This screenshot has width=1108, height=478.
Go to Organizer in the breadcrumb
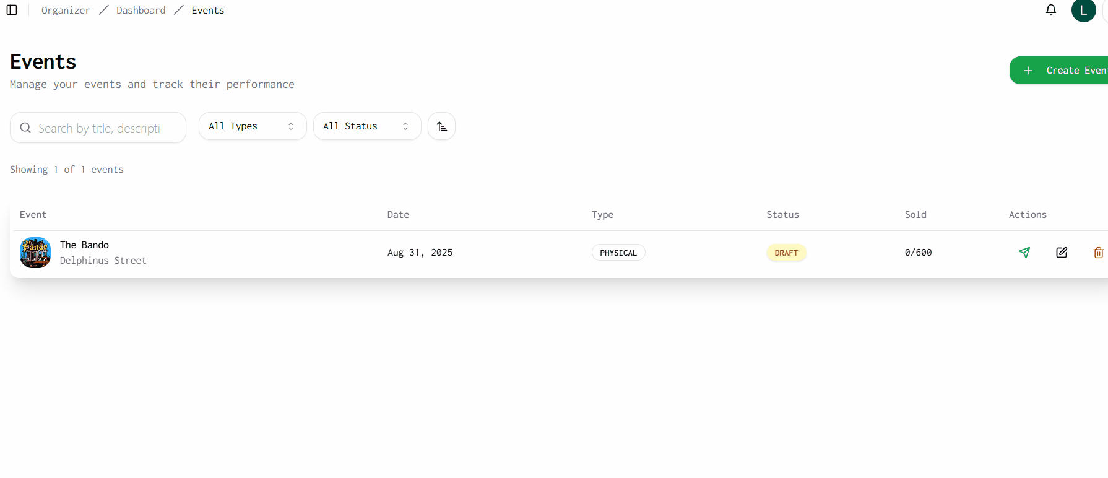66,11
